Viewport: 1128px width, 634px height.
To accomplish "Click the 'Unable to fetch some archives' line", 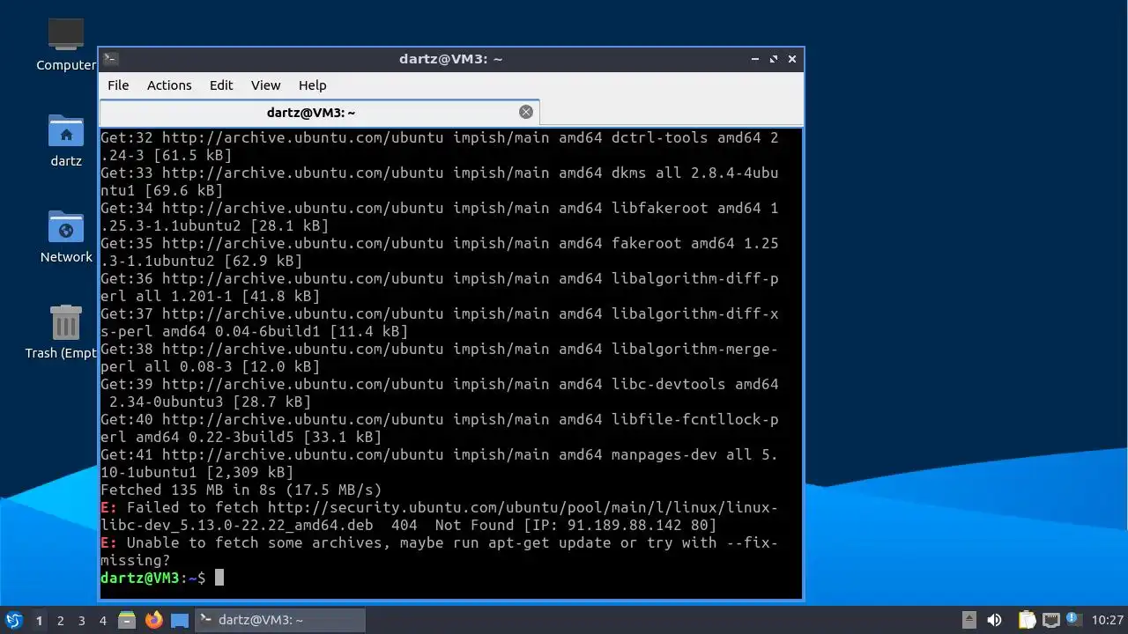I will coord(440,551).
